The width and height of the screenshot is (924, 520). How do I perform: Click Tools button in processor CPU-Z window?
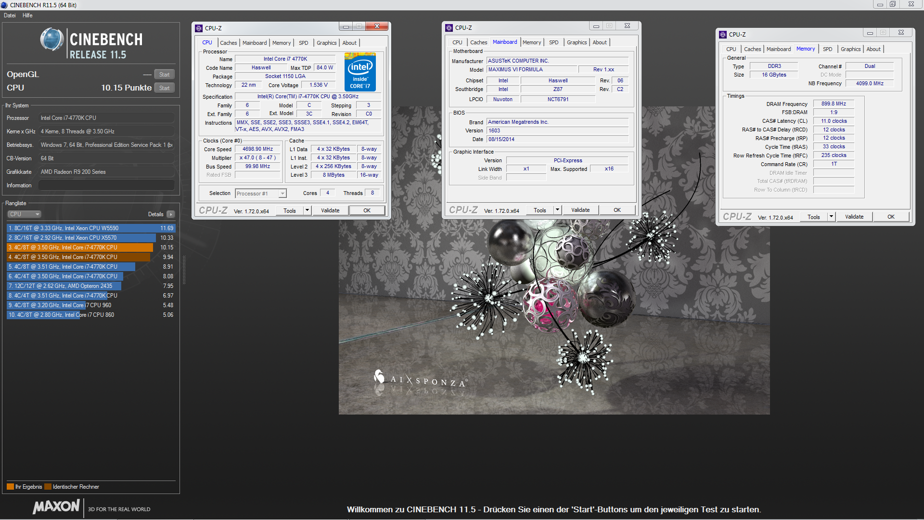(x=290, y=210)
